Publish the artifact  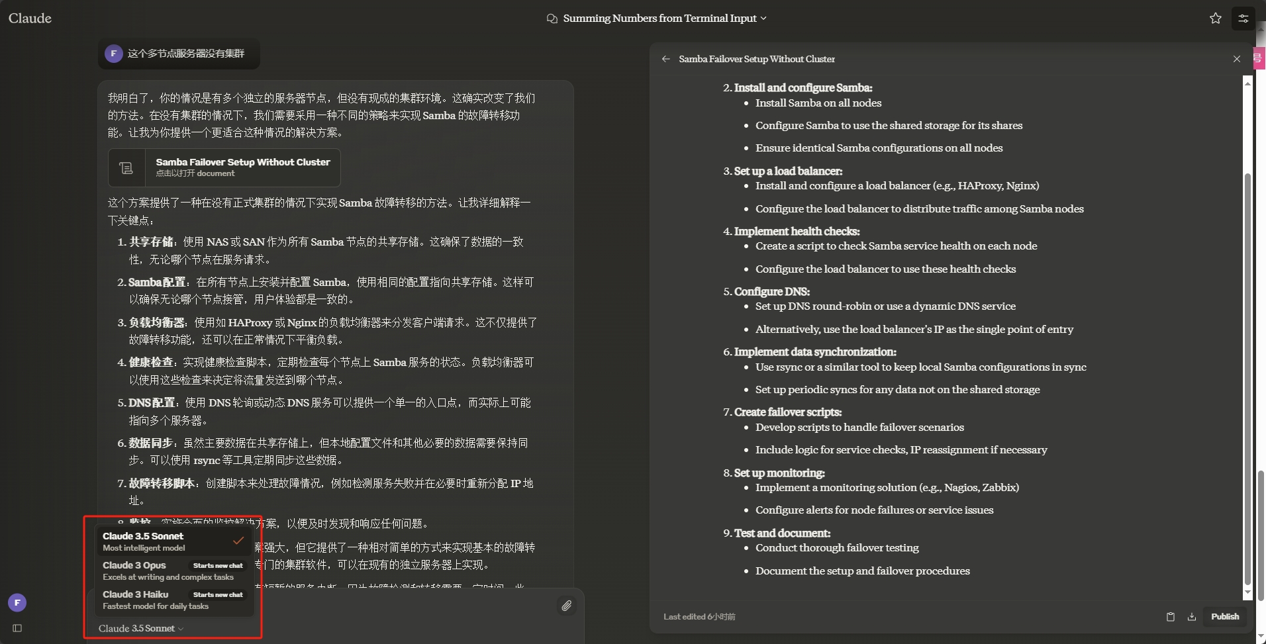(1224, 616)
